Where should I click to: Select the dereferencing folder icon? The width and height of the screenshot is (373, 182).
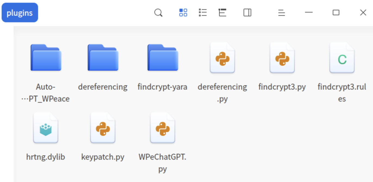103,57
